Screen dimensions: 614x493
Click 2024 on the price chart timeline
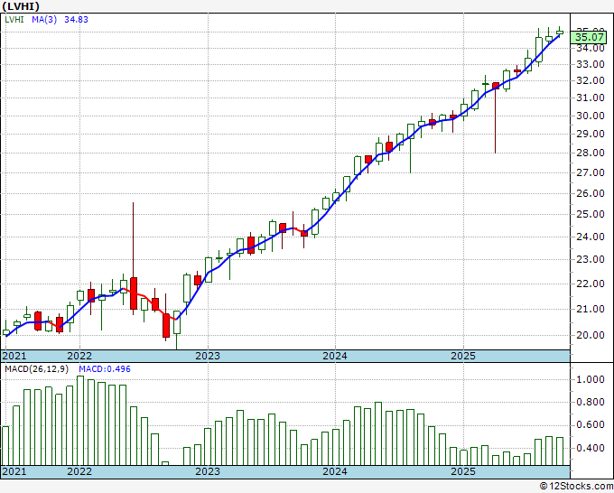click(335, 356)
